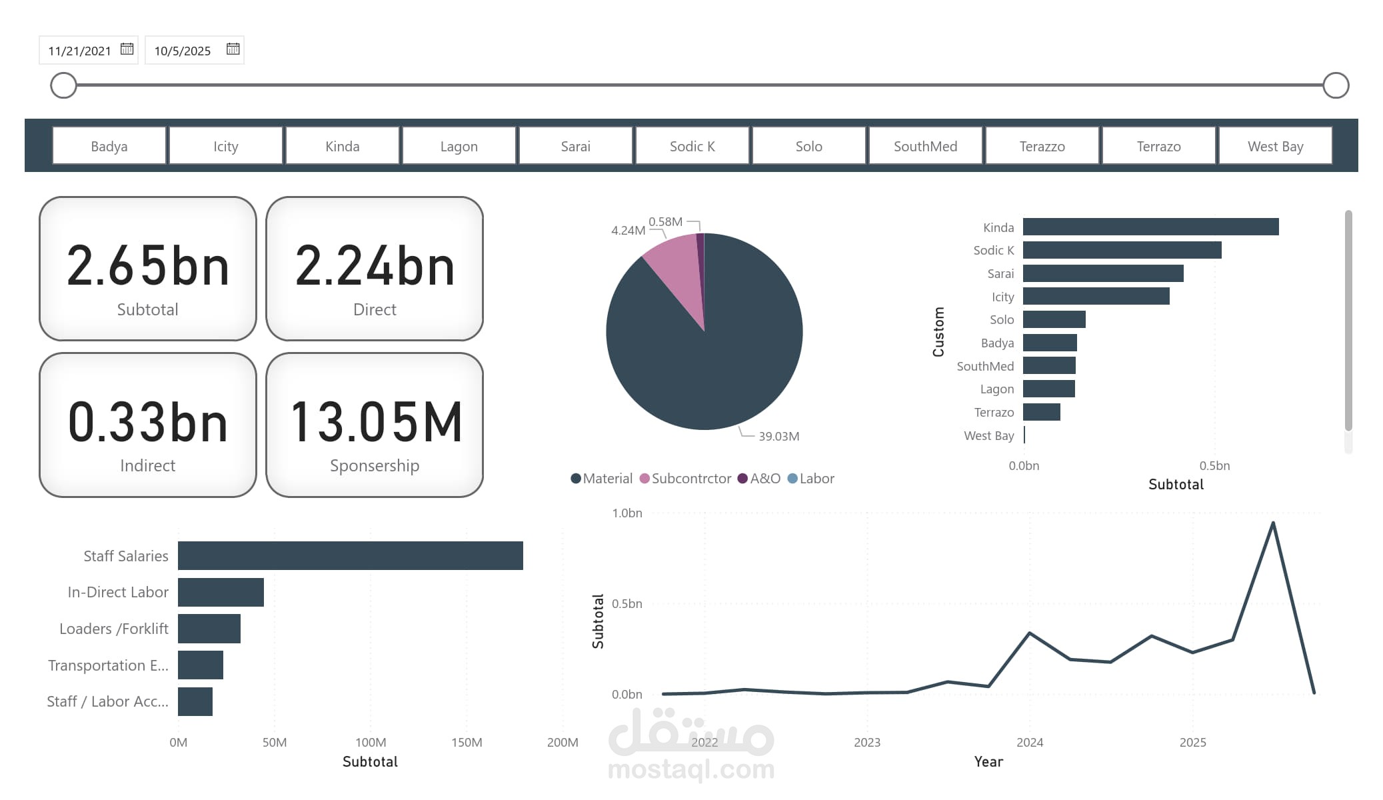Click the left date range slider handle
Screen dimensions: 1383x800
[x=63, y=85]
